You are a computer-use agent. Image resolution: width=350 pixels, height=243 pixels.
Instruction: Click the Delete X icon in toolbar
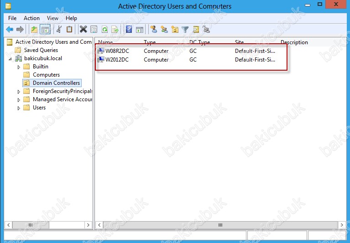83,30
